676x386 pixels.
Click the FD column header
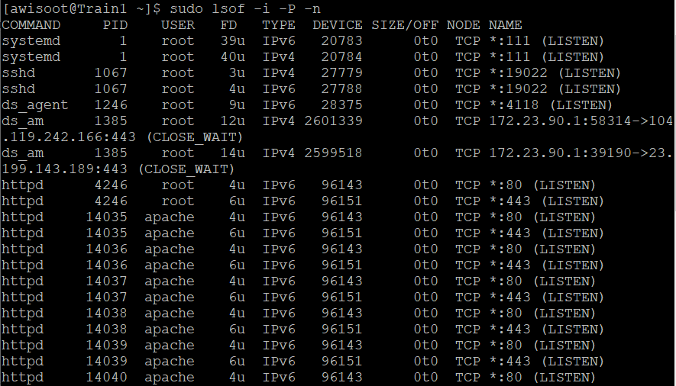pos(228,25)
